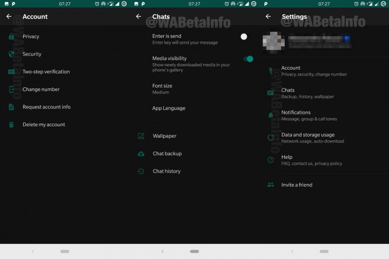Click 'FAQ, contact us, privacy policy' subtitle
The height and width of the screenshot is (259, 389).
coord(312,163)
